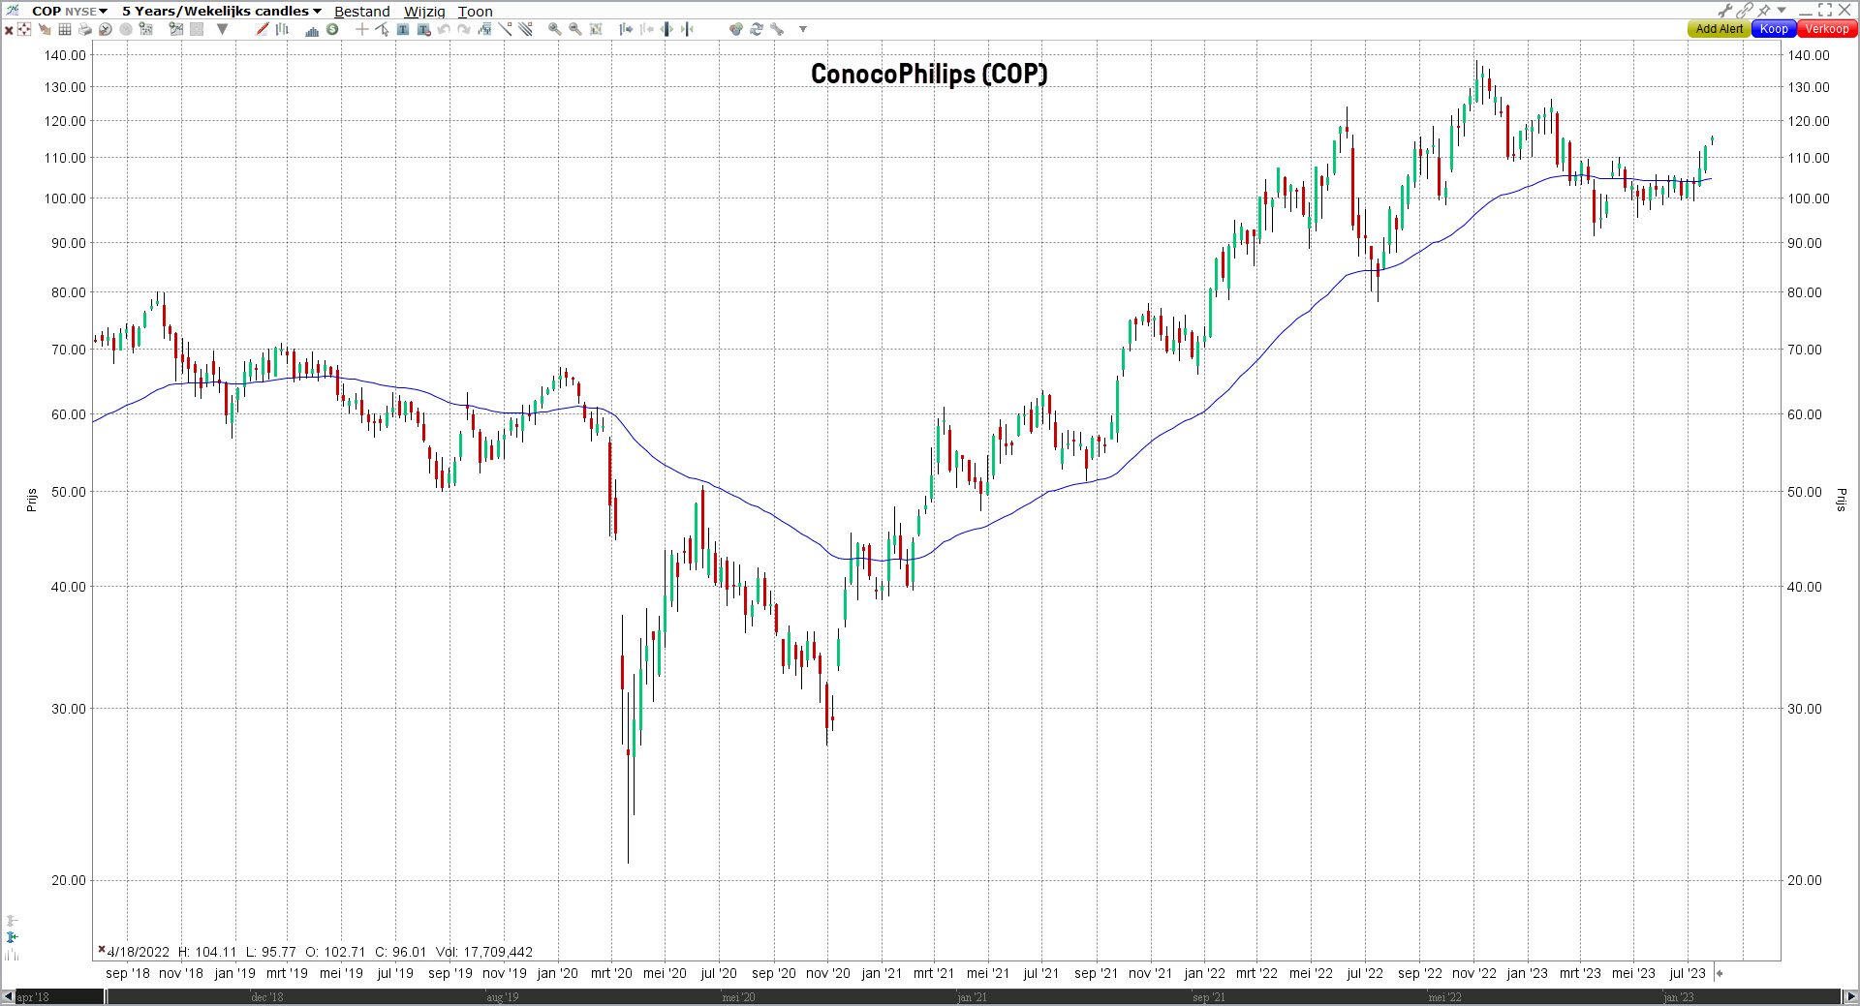Open the Toon menu
The height and width of the screenshot is (1006, 1860).
475,12
